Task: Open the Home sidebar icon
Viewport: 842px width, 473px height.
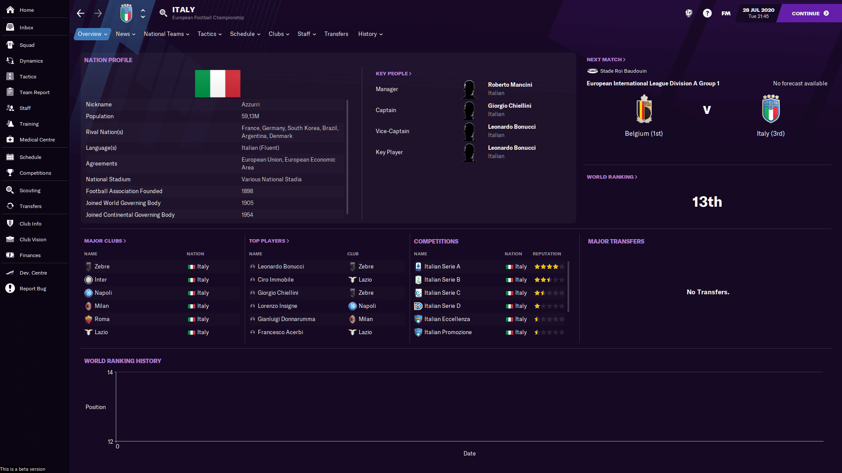Action: click(10, 10)
